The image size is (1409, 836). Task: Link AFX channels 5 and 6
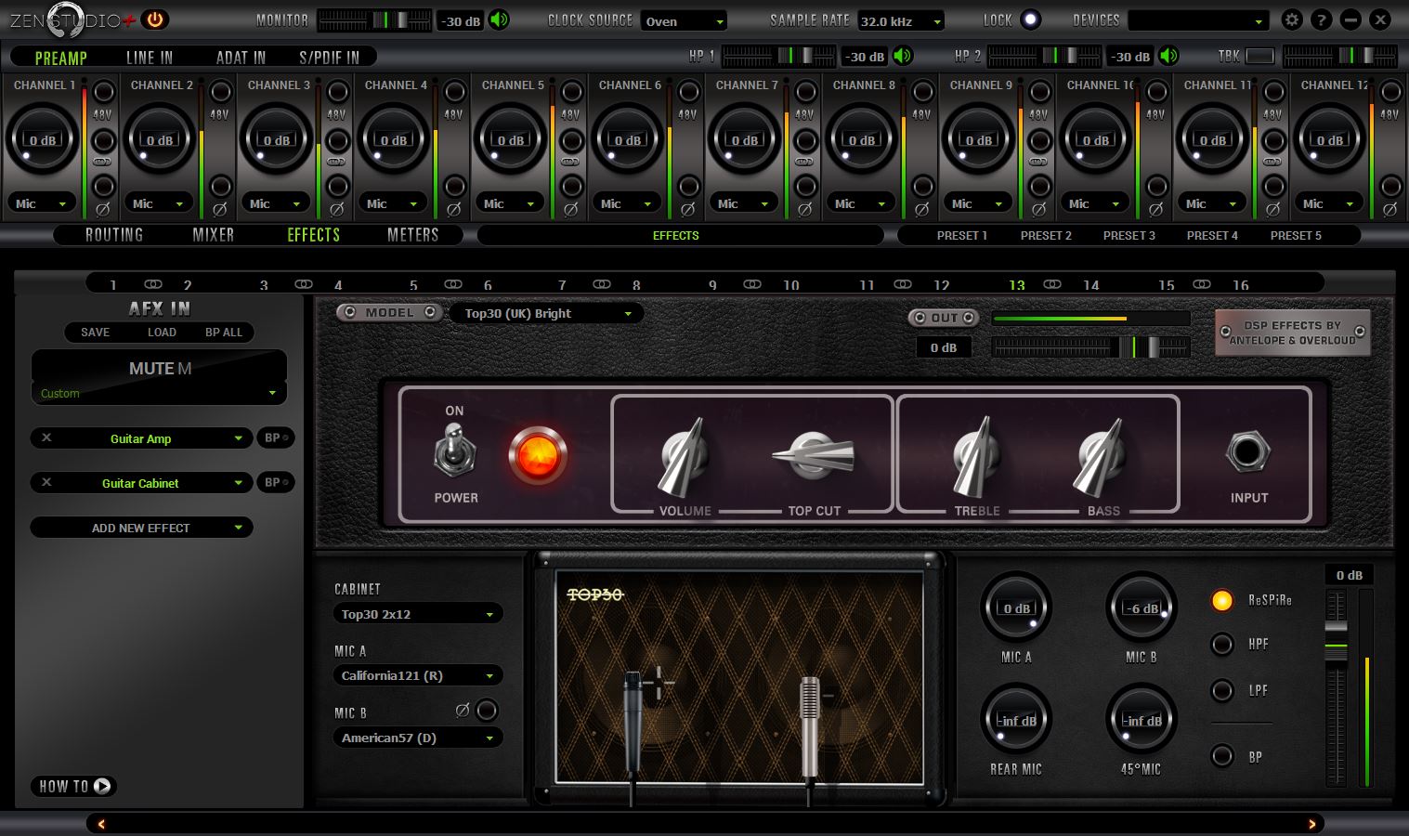point(453,284)
